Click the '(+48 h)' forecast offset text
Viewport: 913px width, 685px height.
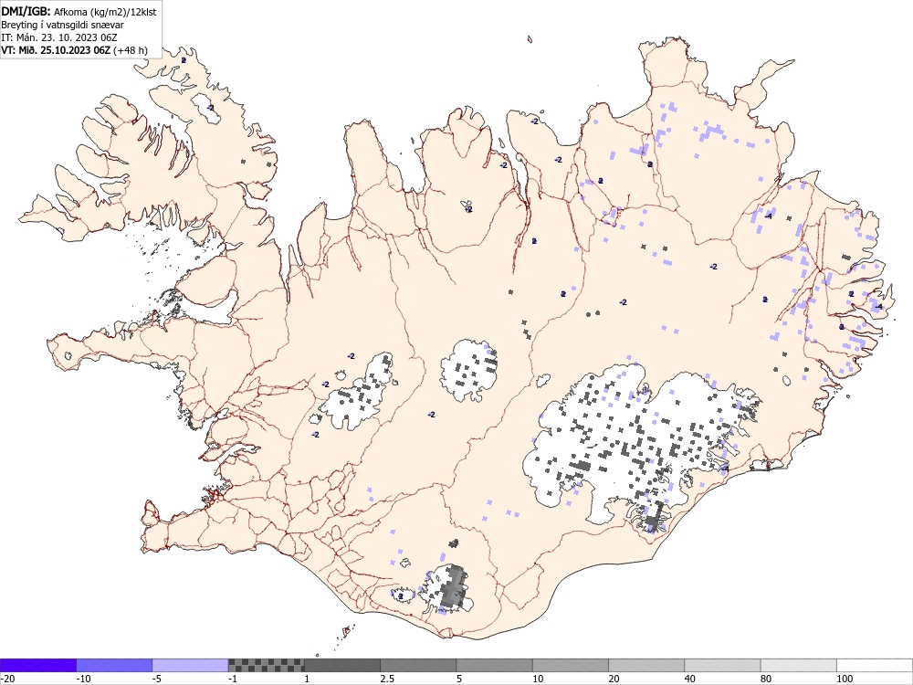131,50
